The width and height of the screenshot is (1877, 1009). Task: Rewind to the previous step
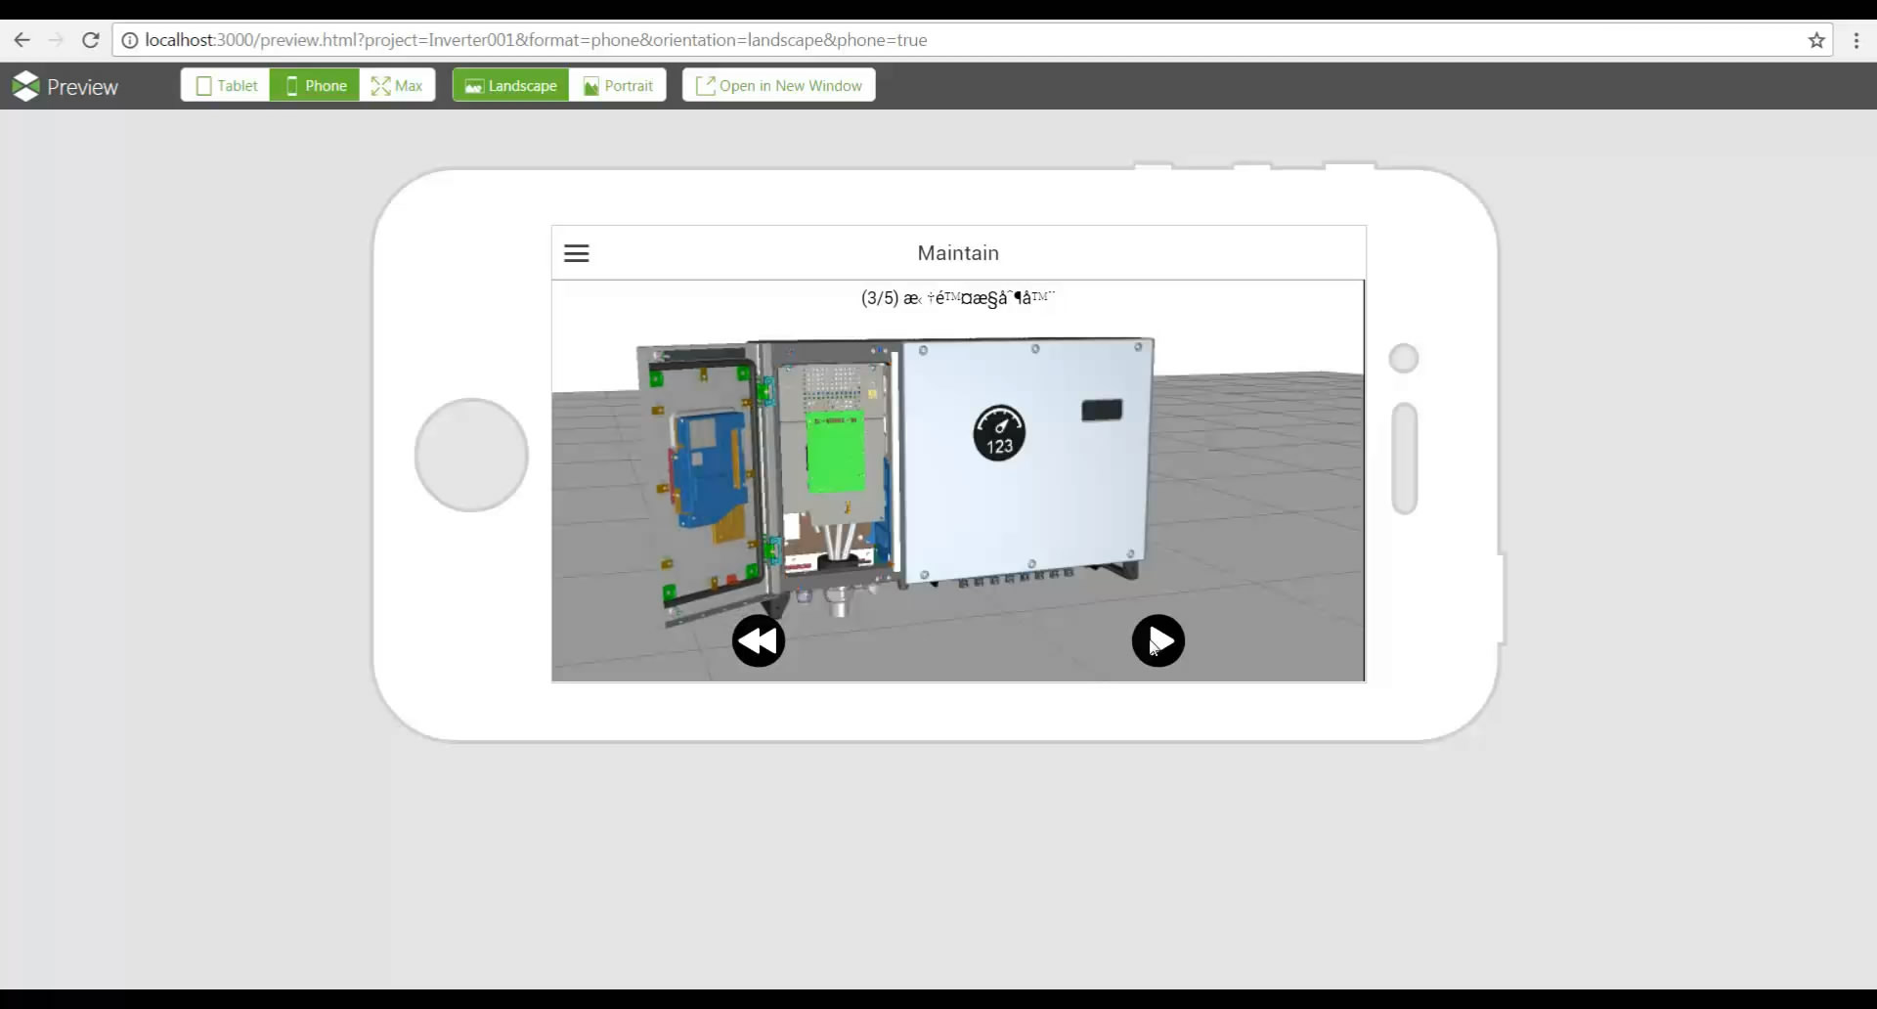point(759,641)
